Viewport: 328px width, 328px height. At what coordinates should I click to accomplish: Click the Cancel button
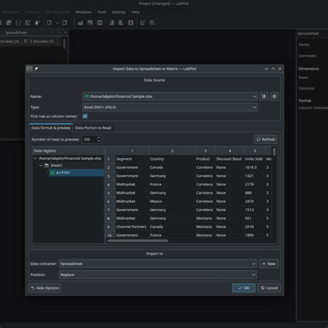(x=269, y=288)
